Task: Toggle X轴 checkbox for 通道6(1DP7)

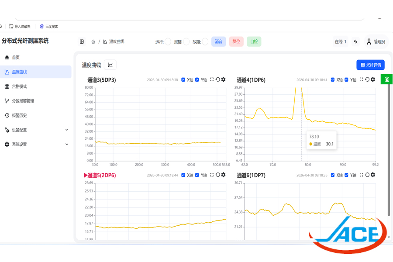Action: pos(333,175)
